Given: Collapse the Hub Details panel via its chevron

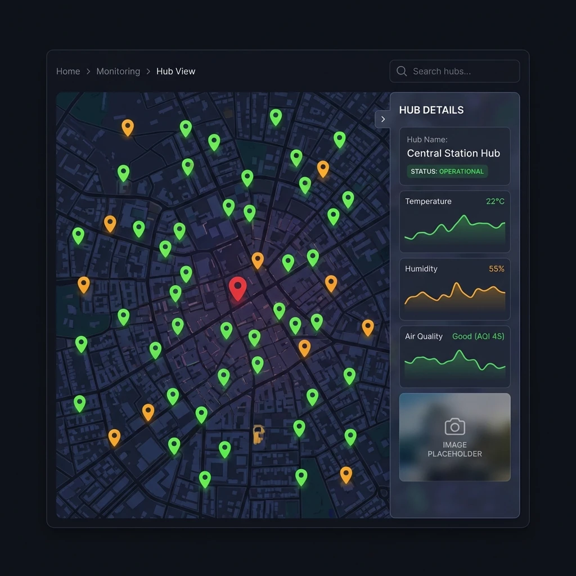Looking at the screenshot, I should (x=383, y=119).
